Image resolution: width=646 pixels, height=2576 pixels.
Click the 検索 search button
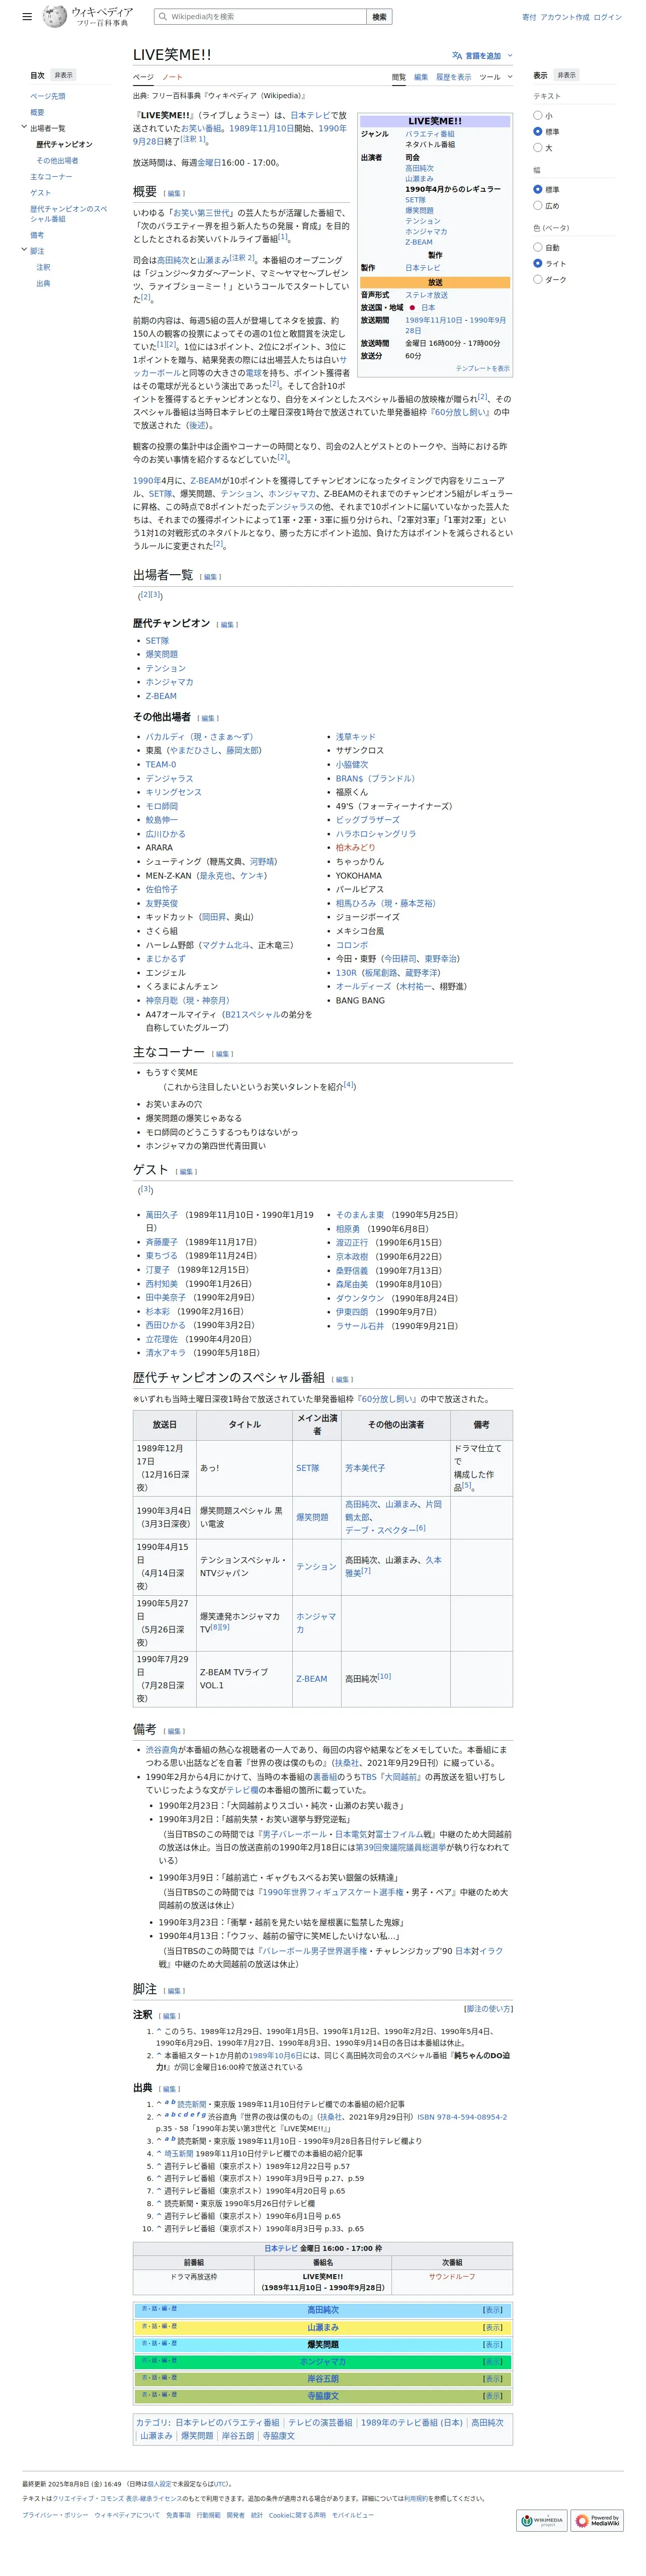click(x=379, y=16)
